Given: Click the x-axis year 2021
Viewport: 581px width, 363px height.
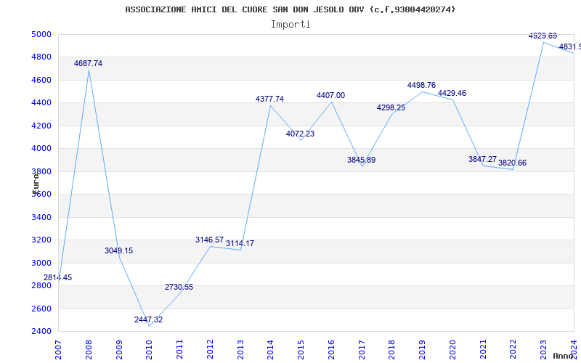Looking at the screenshot, I should click(x=483, y=350).
